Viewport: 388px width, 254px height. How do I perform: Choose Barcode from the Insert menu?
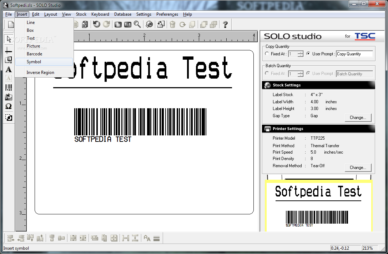point(44,54)
